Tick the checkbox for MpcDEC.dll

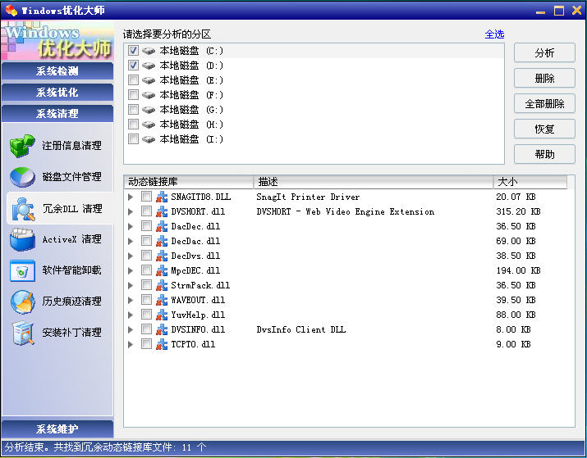point(146,270)
